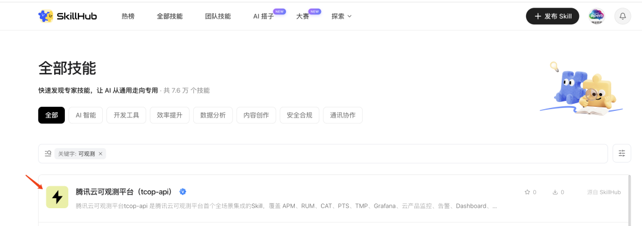The height and width of the screenshot is (226, 642).
Task: Click the tcop-api skill description text
Action: (287, 206)
